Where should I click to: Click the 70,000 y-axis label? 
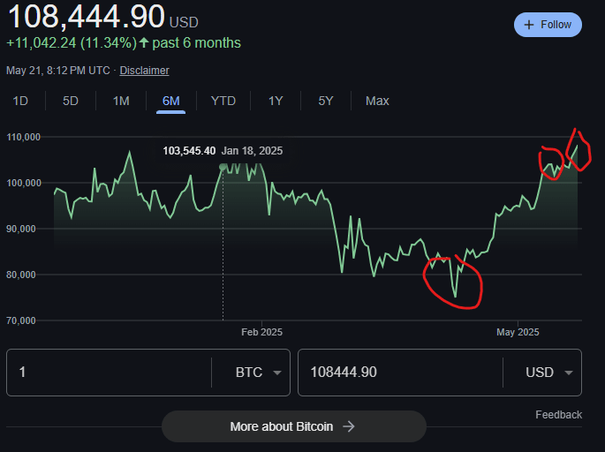[21, 320]
